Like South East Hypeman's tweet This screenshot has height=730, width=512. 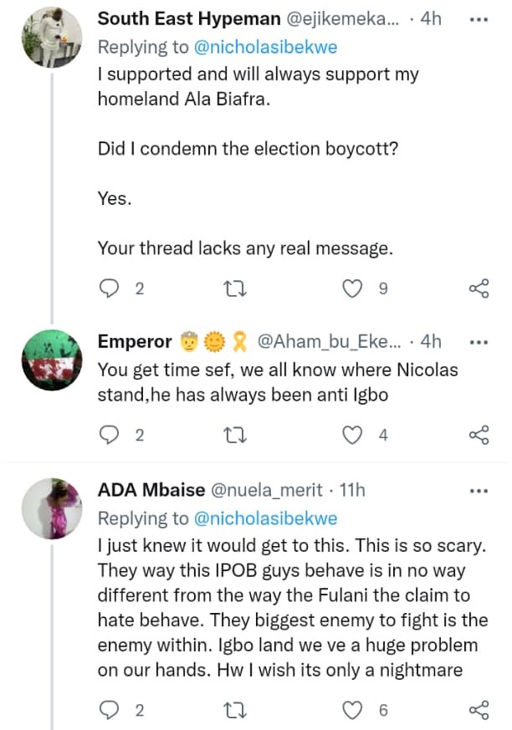coord(354,289)
